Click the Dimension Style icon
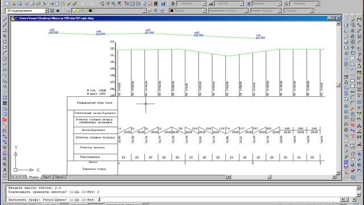The height and width of the screenshot is (205, 364). (x=211, y=3)
